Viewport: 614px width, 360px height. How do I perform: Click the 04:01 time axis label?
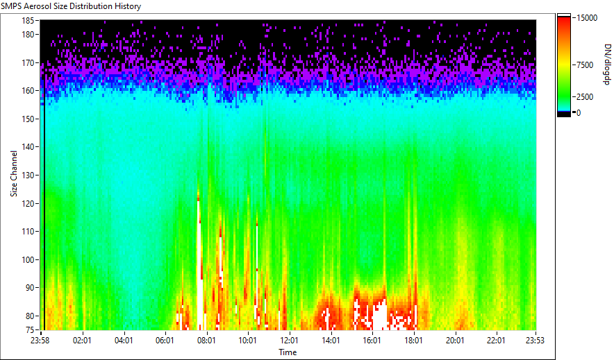coord(124,341)
